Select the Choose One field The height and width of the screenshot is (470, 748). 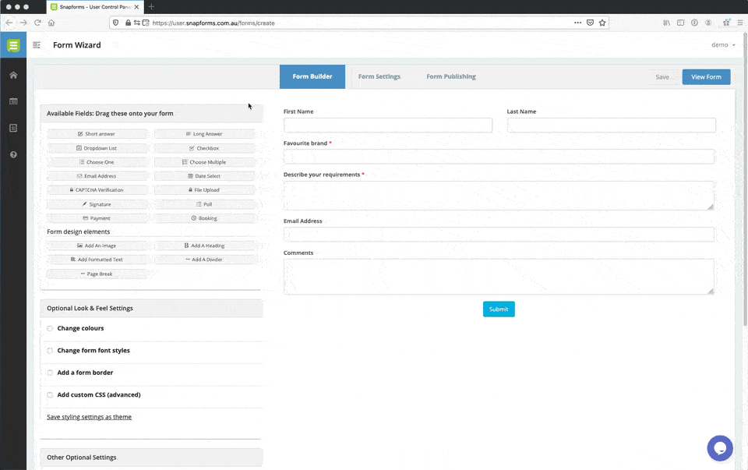(97, 162)
